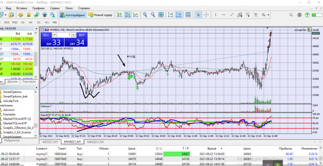Open the Сервис menu
The image size is (323, 166).
55,8
